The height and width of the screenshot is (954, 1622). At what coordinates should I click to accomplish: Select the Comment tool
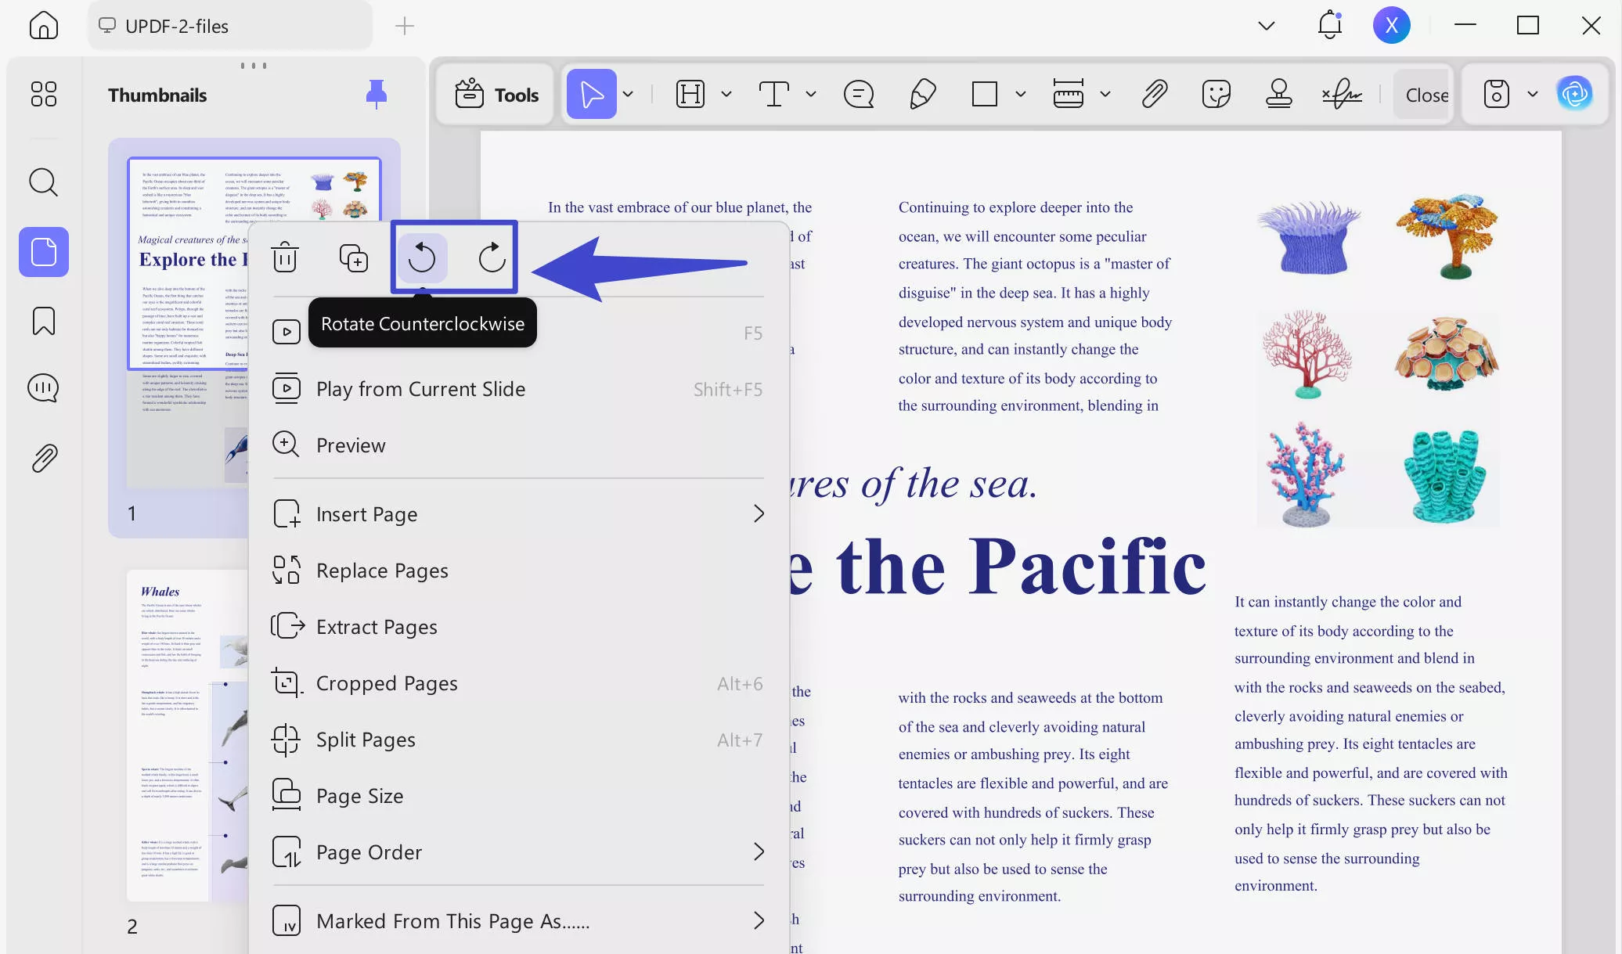858,94
